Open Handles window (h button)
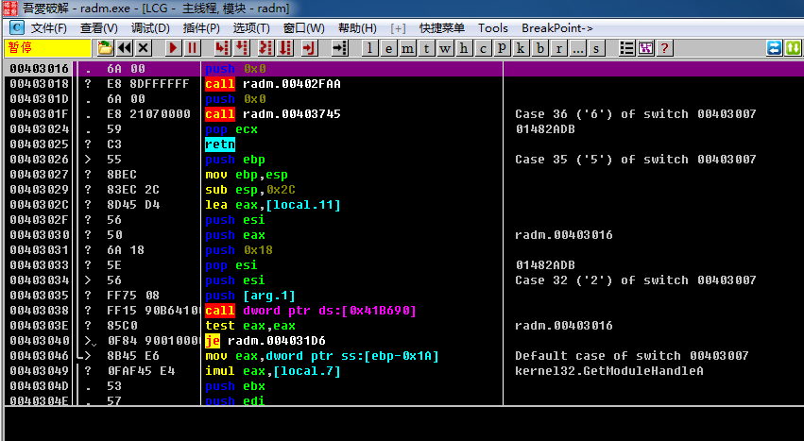Image resolution: width=804 pixels, height=441 pixels. click(x=464, y=48)
